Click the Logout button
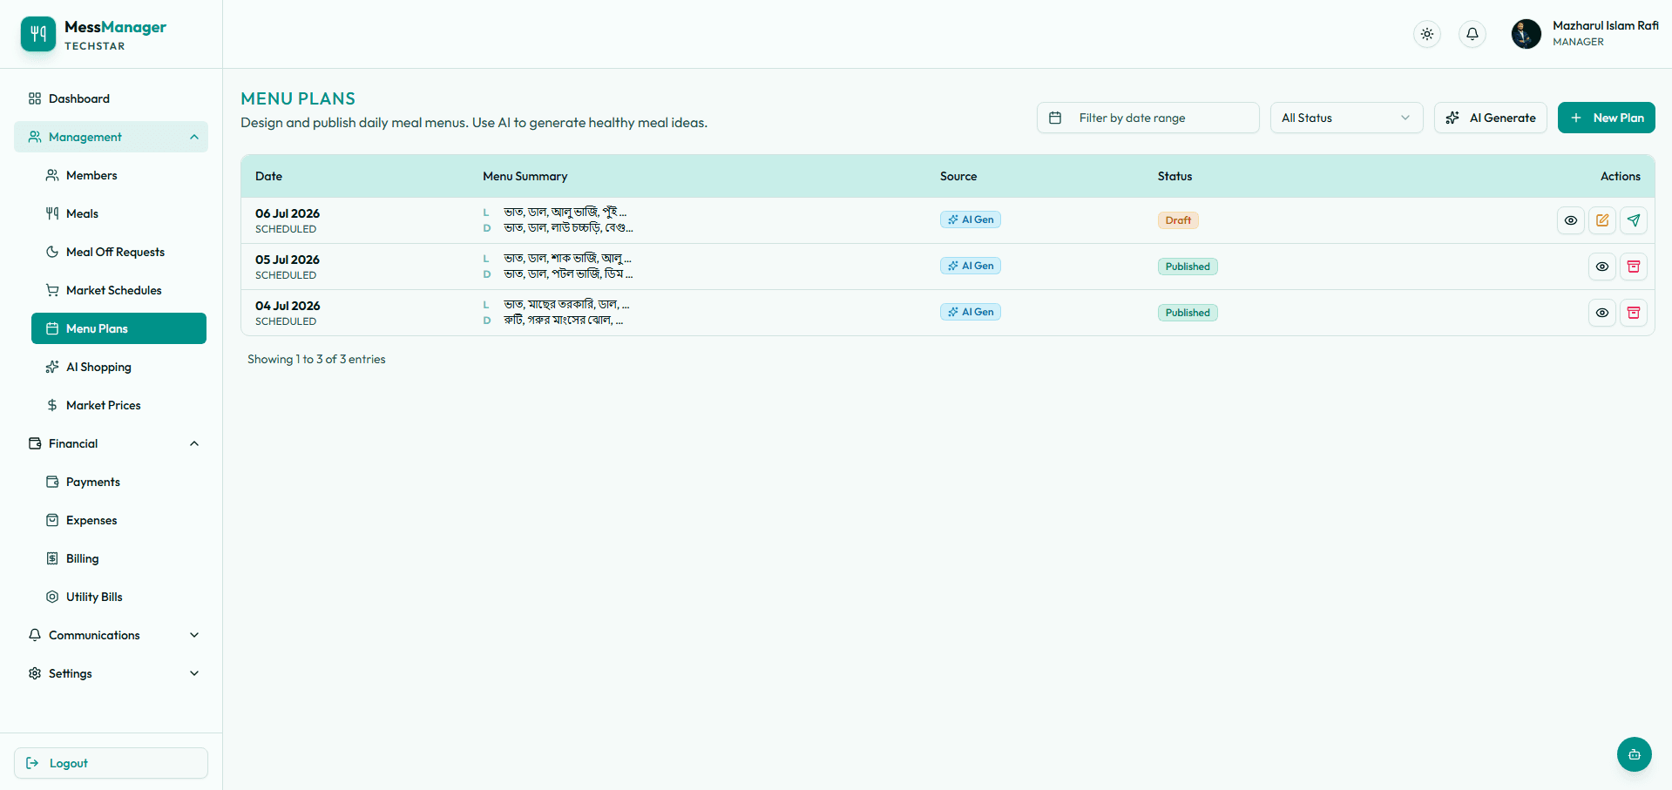The height and width of the screenshot is (790, 1672). point(111,763)
